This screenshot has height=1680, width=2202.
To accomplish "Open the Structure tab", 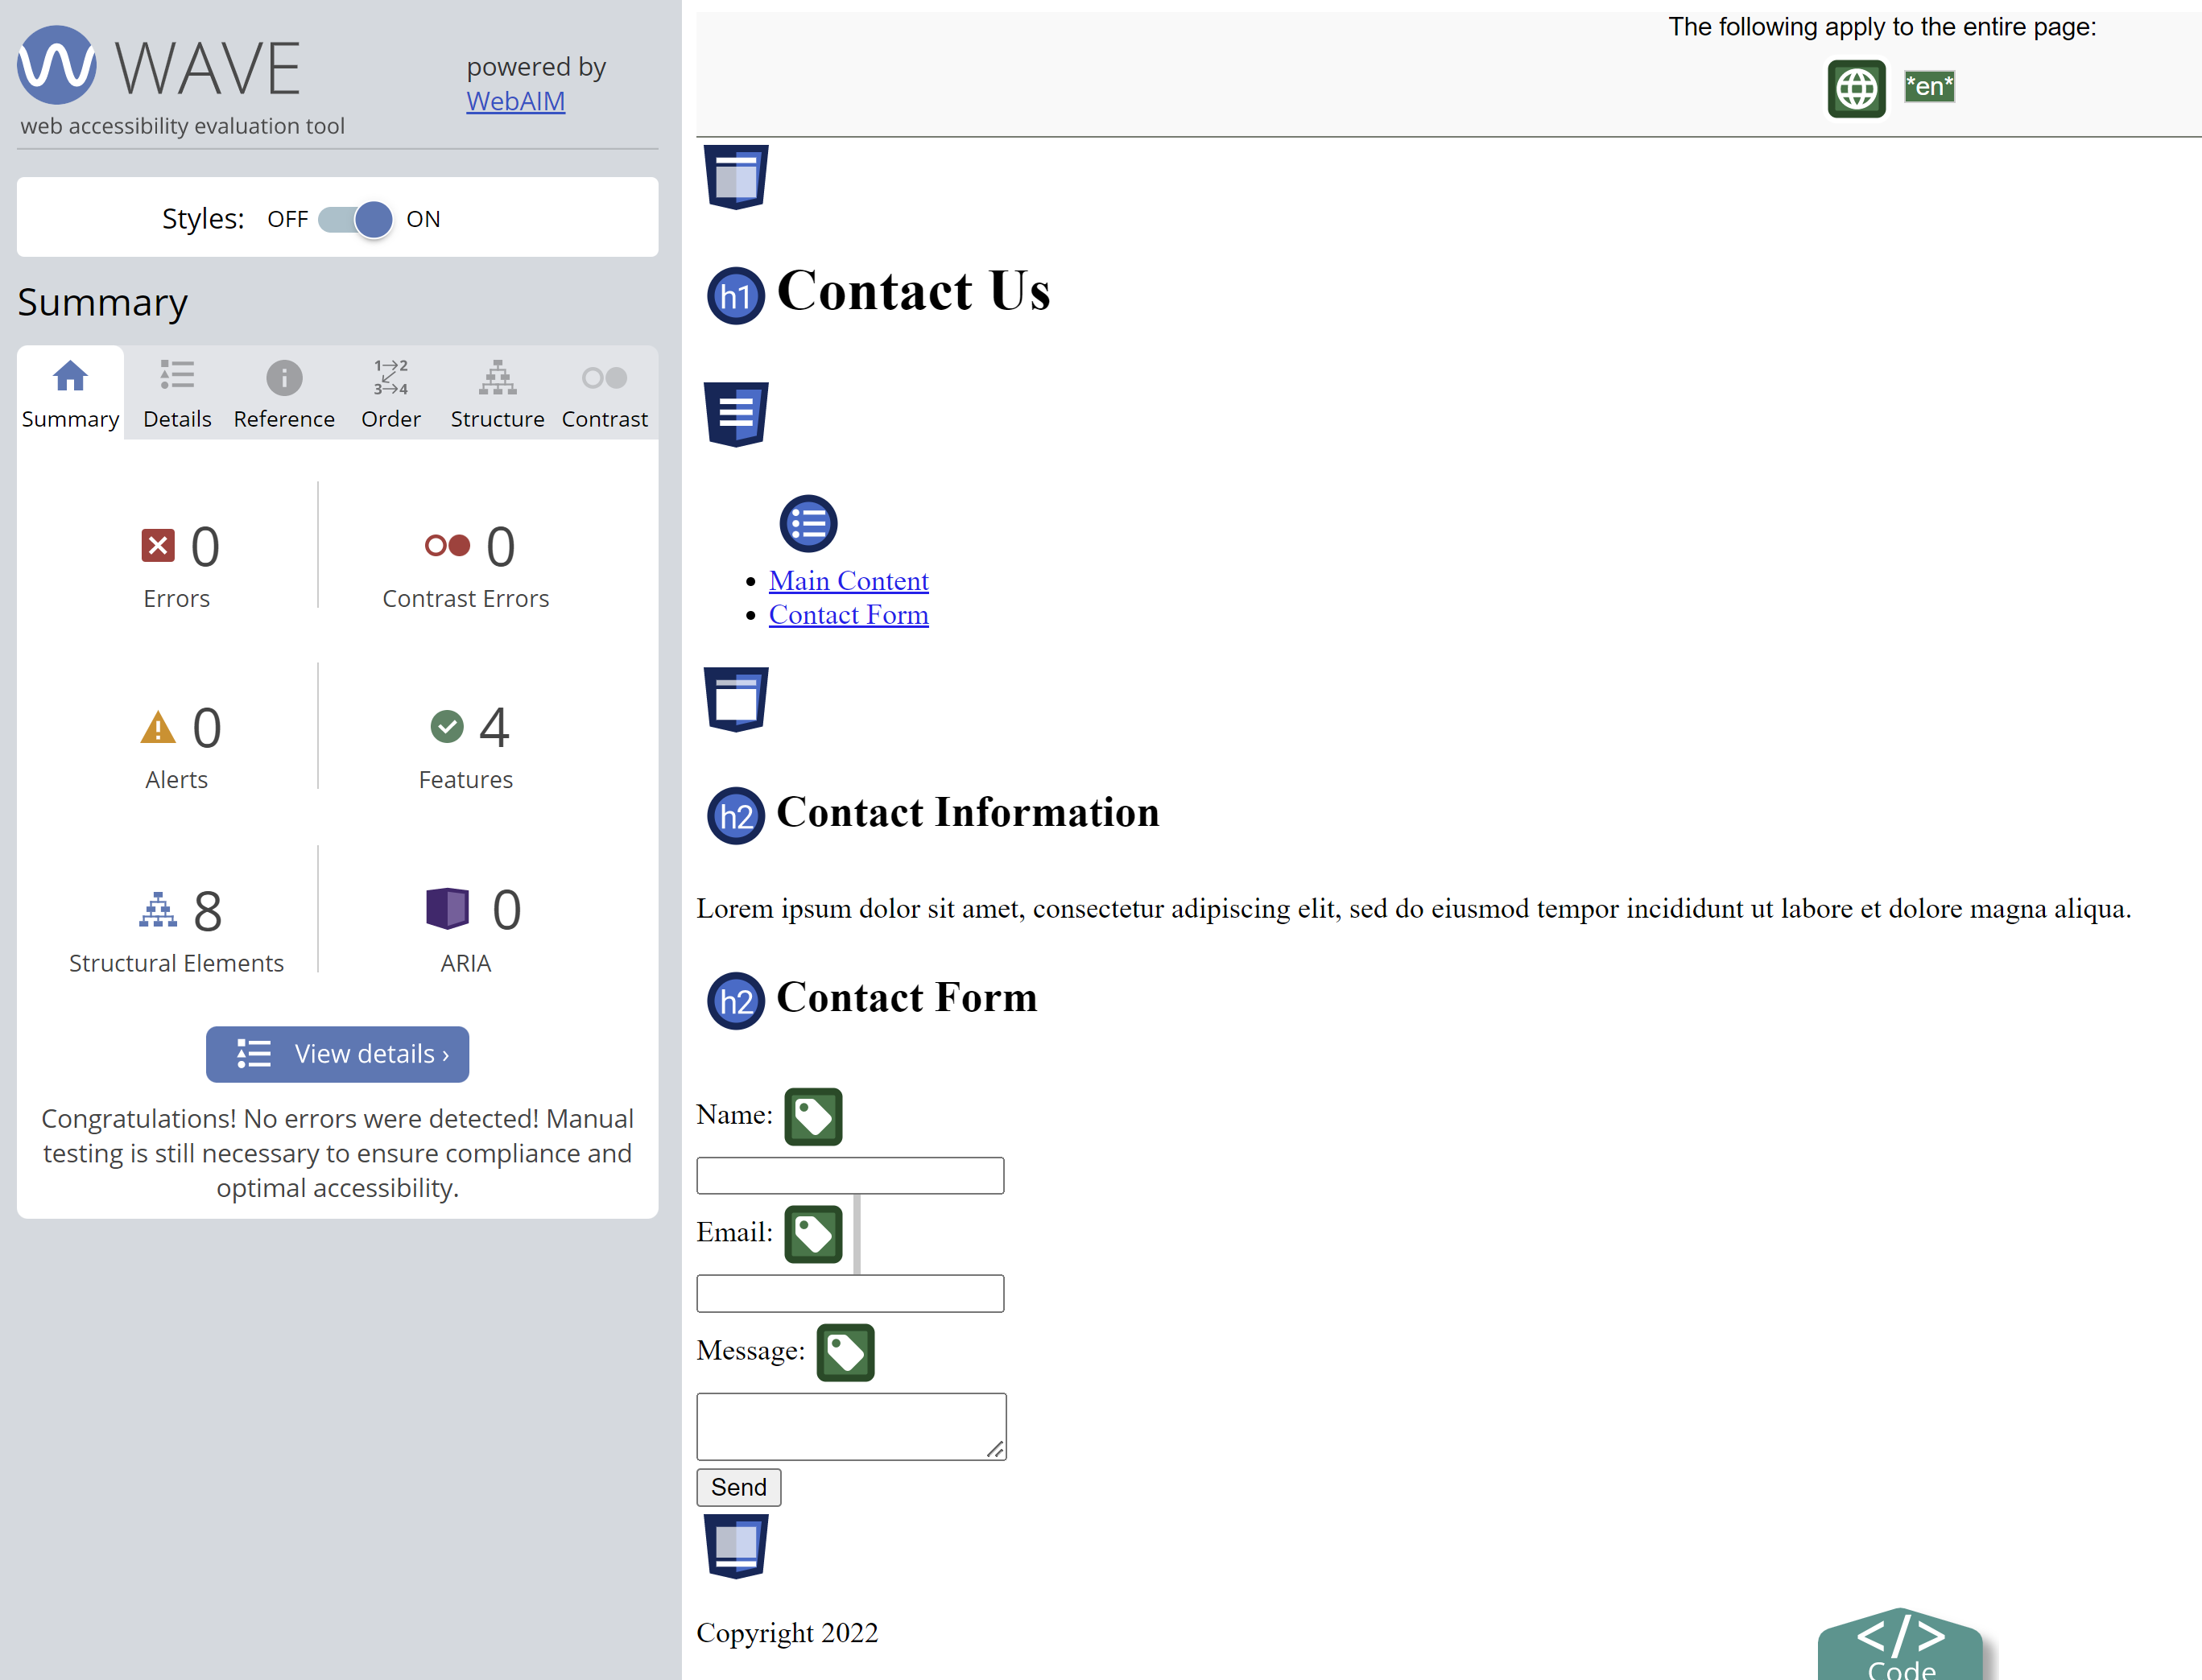I will pyautogui.click(x=497, y=393).
